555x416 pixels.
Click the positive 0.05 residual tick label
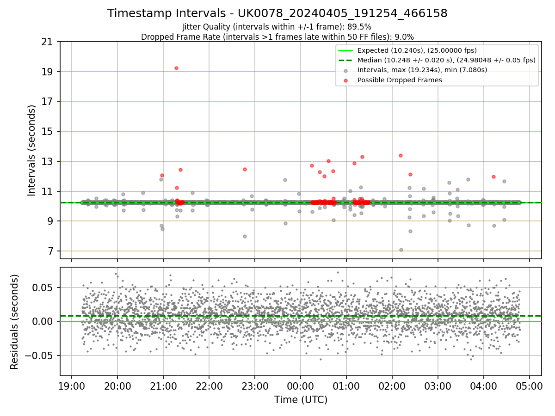coord(42,288)
